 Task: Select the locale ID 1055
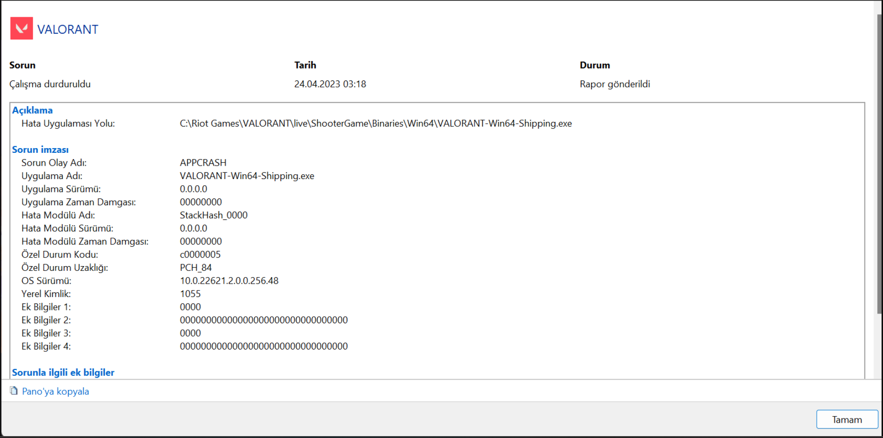(x=191, y=294)
